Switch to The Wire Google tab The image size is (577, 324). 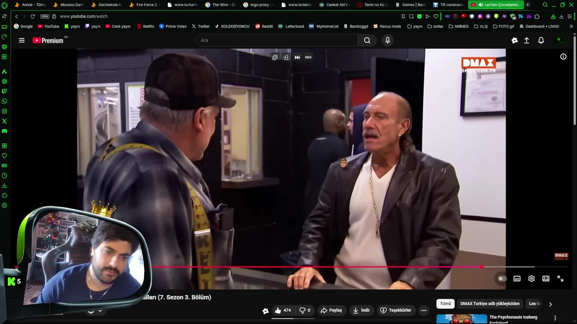point(220,4)
